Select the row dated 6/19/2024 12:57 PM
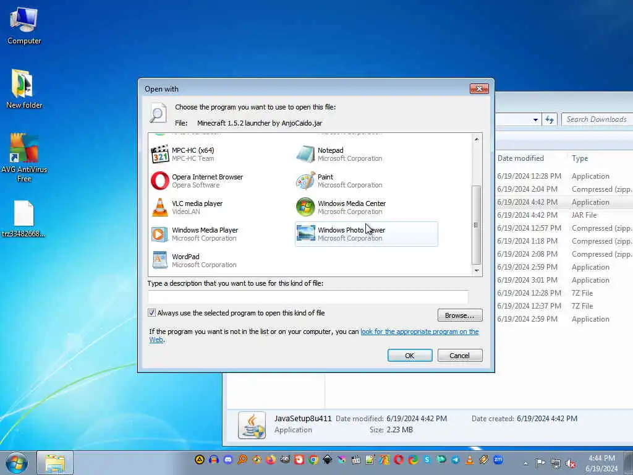Image resolution: width=633 pixels, height=475 pixels. 564,228
